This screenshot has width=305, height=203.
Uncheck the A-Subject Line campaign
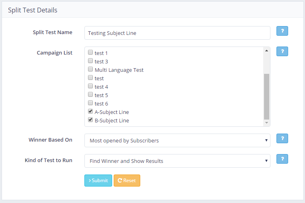point(90,112)
